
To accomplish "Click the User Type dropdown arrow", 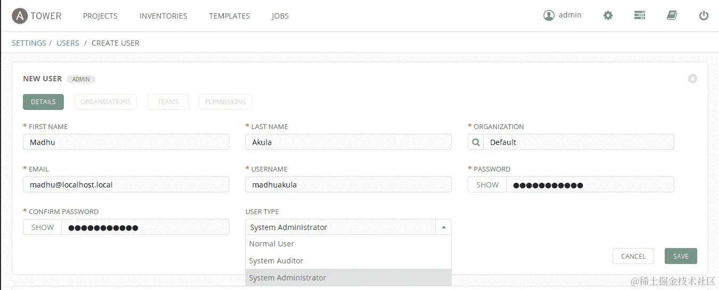I will 444,227.
